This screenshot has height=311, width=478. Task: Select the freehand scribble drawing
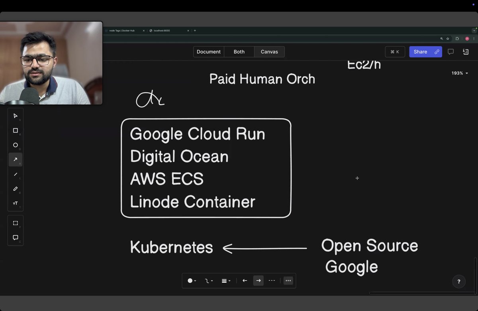(x=150, y=99)
